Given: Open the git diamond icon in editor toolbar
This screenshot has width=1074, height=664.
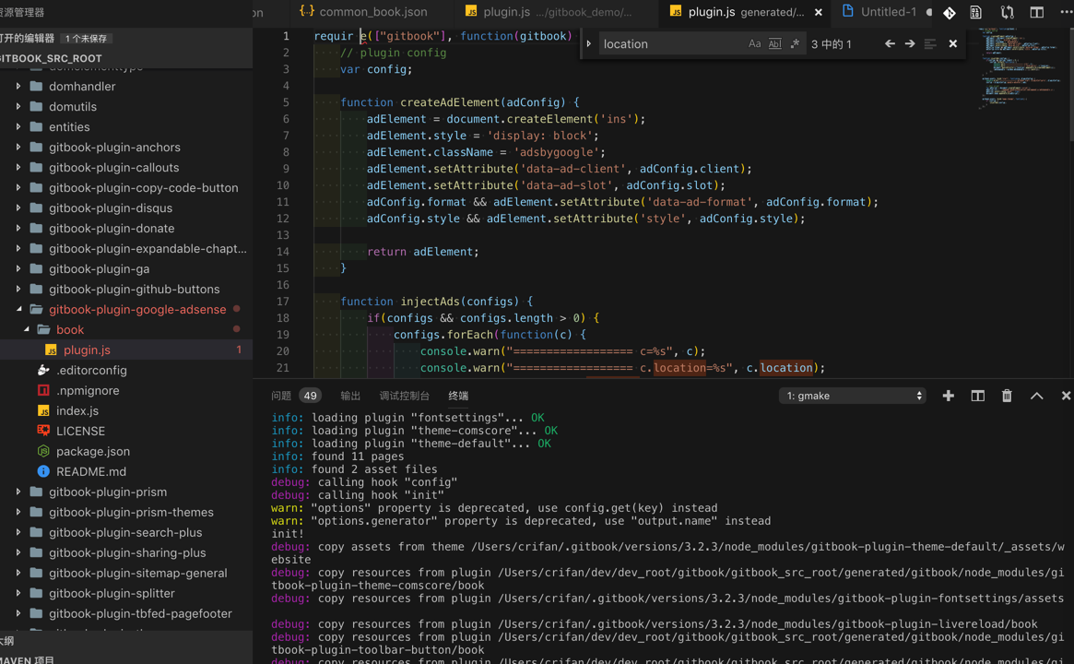Looking at the screenshot, I should pos(949,12).
